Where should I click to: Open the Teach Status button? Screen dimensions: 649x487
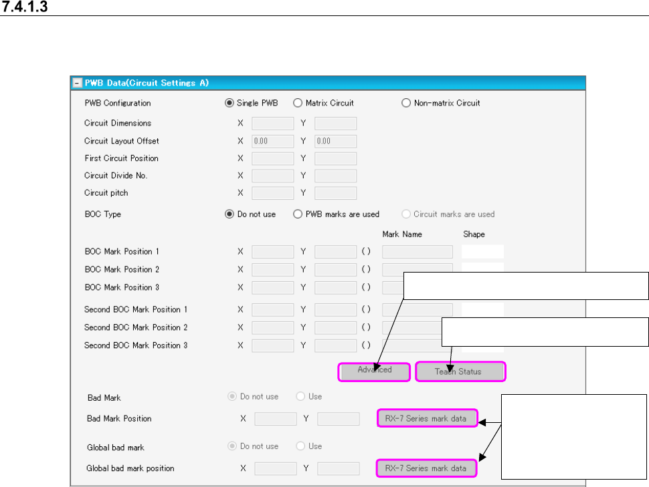460,371
